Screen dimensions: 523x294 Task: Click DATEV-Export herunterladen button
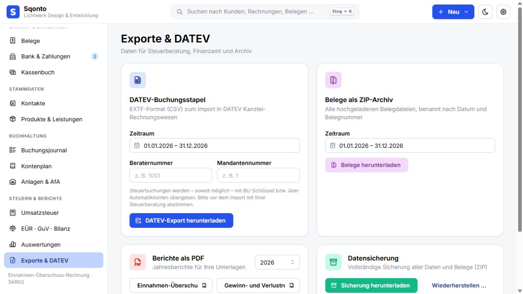click(181, 220)
